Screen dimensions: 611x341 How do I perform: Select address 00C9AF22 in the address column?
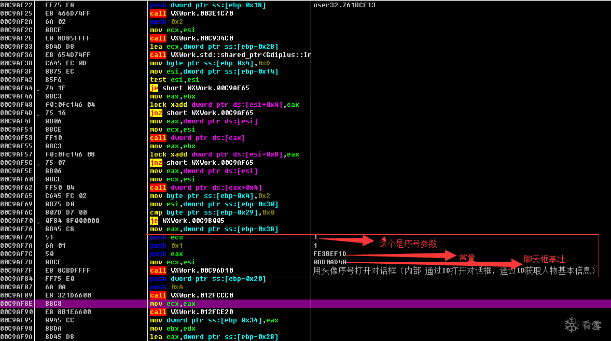click(17, 5)
